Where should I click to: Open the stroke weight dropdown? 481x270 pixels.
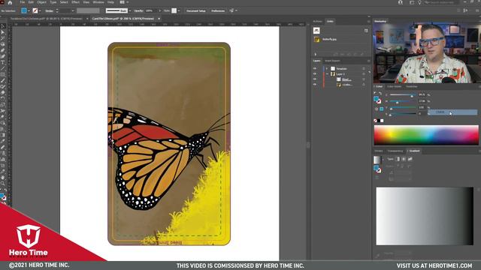click(73, 10)
